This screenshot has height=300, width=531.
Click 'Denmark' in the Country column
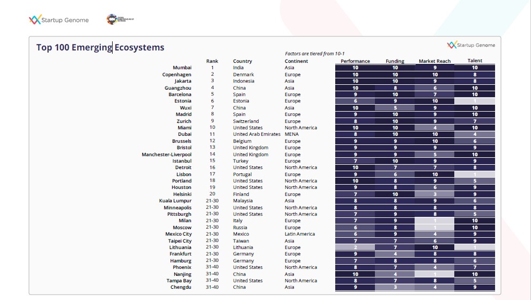tap(243, 75)
